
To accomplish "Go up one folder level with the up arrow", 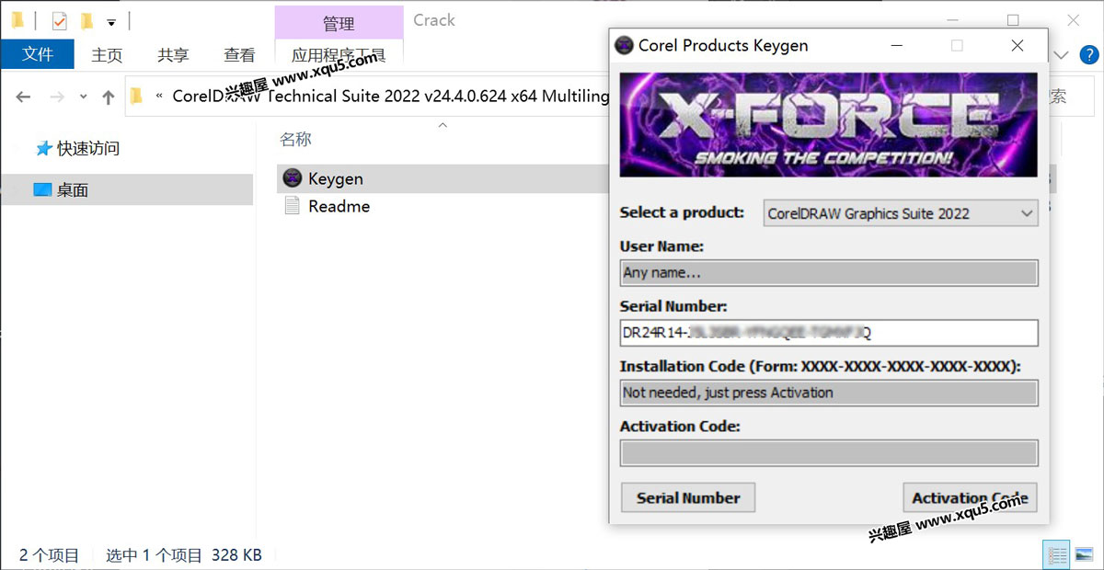I will click(x=109, y=97).
